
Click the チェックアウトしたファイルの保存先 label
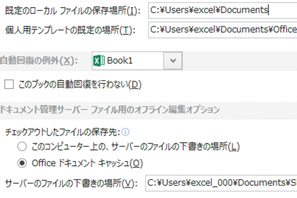pos(62,132)
